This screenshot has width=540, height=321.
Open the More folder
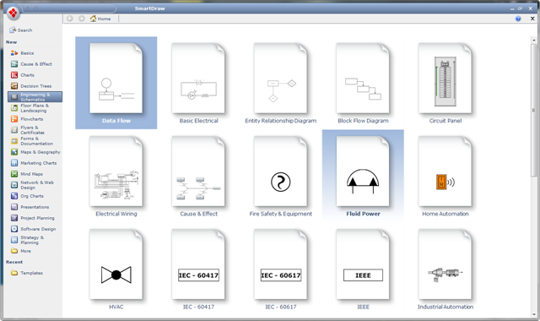pos(20,251)
